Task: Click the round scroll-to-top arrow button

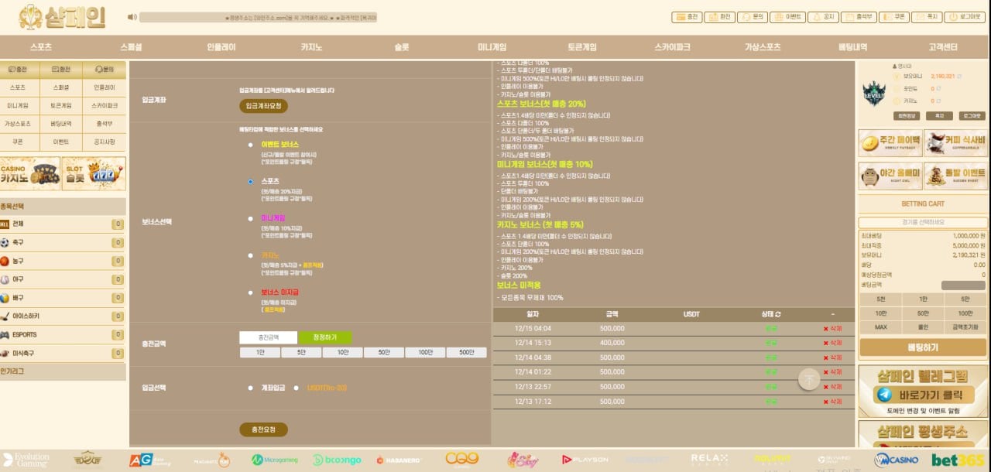Action: (x=809, y=379)
